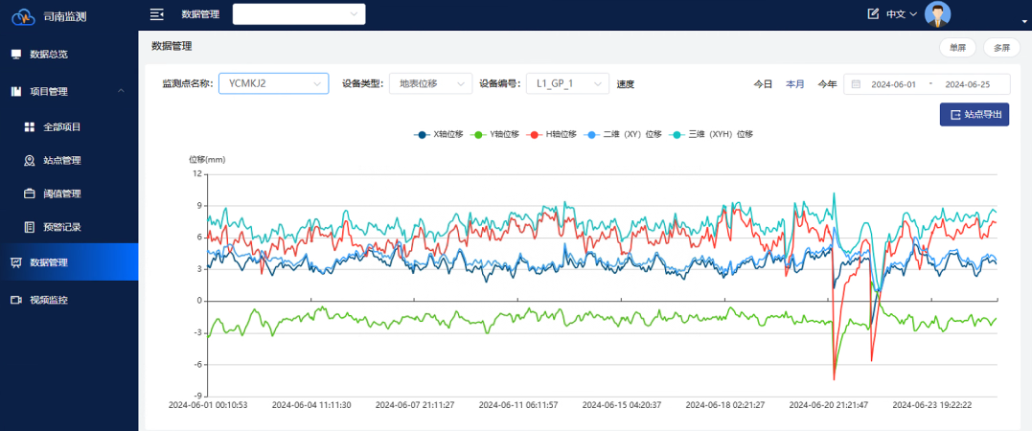The height and width of the screenshot is (431, 1032).
Task: Click the 站点导出 export button
Action: pyautogui.click(x=974, y=115)
